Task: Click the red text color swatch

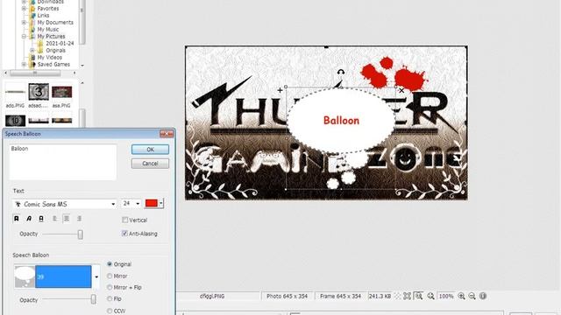Action: click(152, 204)
